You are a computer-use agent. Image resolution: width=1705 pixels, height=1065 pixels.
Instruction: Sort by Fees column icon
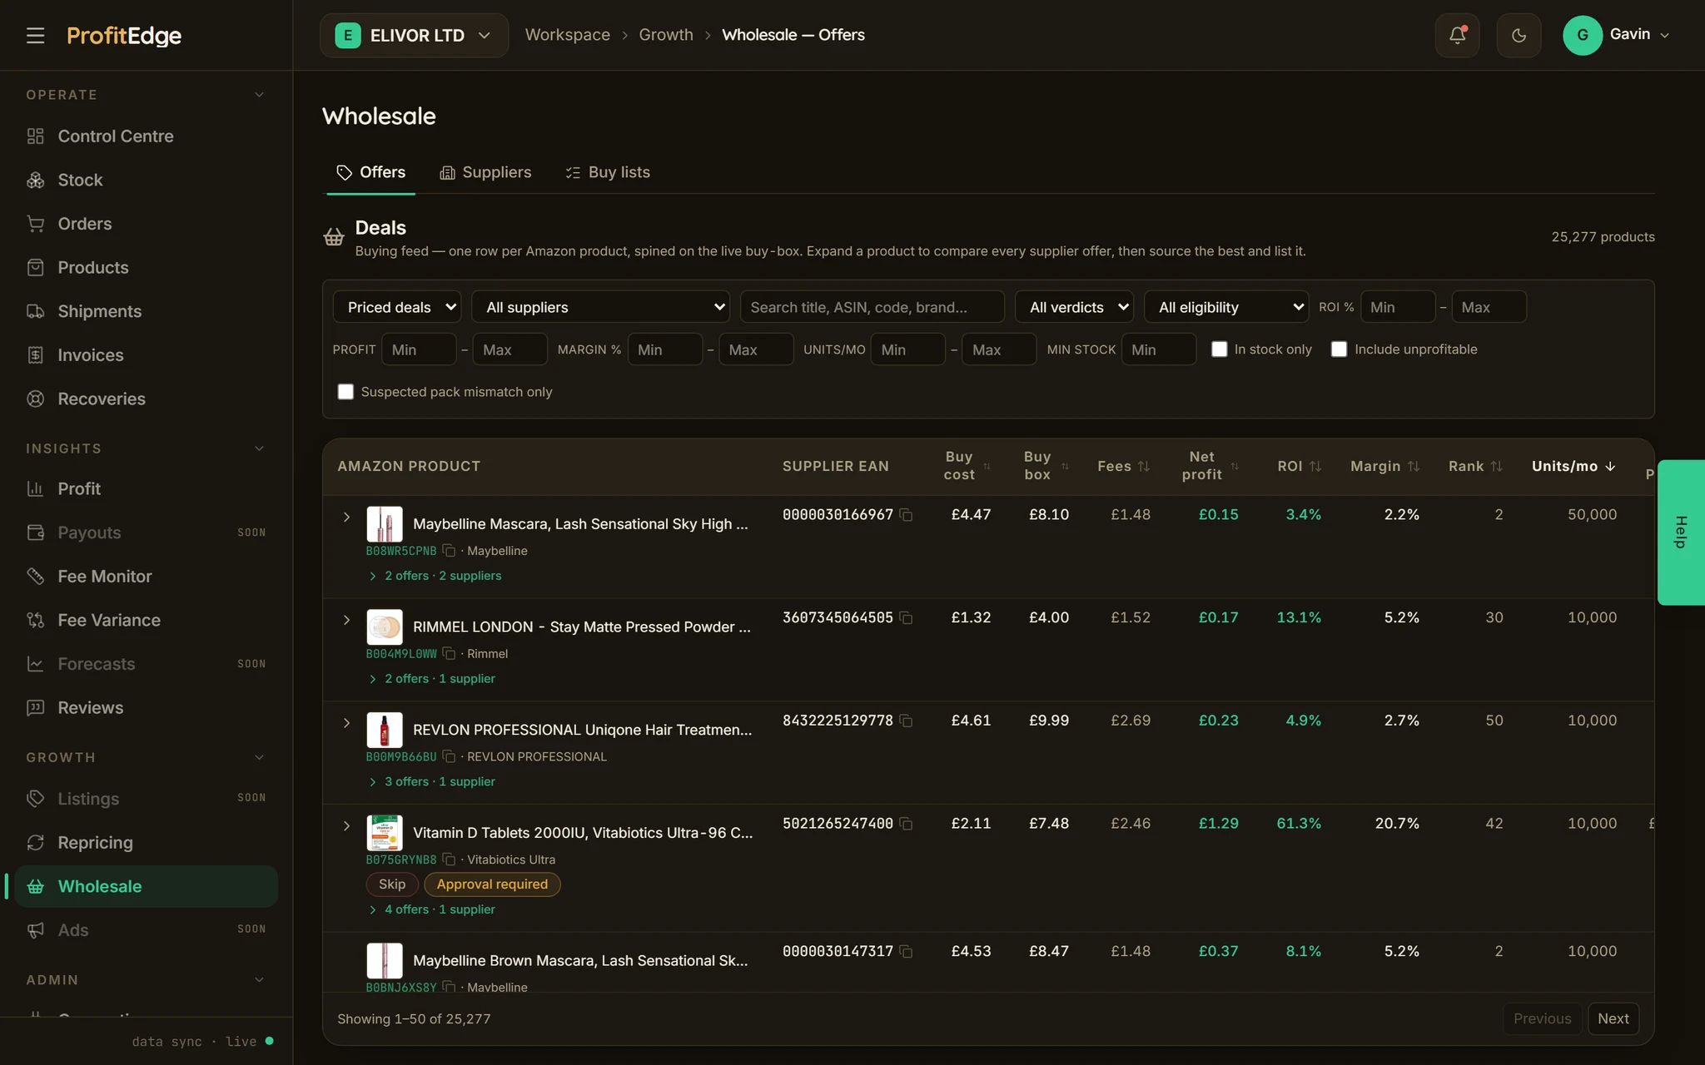pos(1144,466)
